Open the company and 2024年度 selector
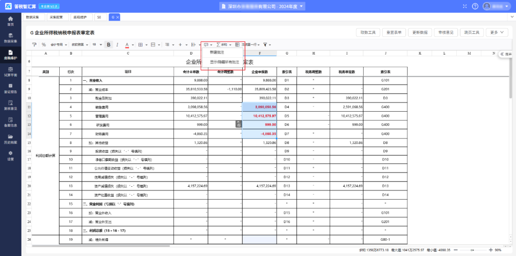 coord(262,6)
